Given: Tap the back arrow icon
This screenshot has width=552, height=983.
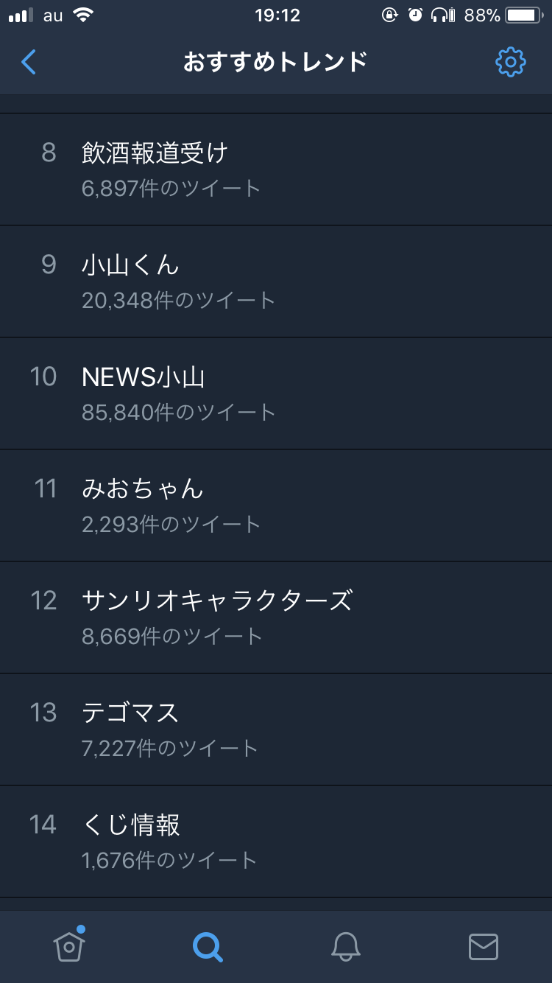Looking at the screenshot, I should pos(29,63).
